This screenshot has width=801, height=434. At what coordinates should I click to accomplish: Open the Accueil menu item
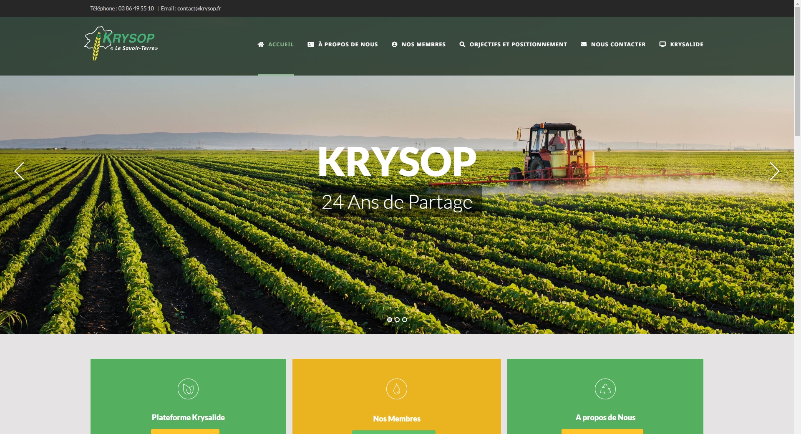point(276,44)
